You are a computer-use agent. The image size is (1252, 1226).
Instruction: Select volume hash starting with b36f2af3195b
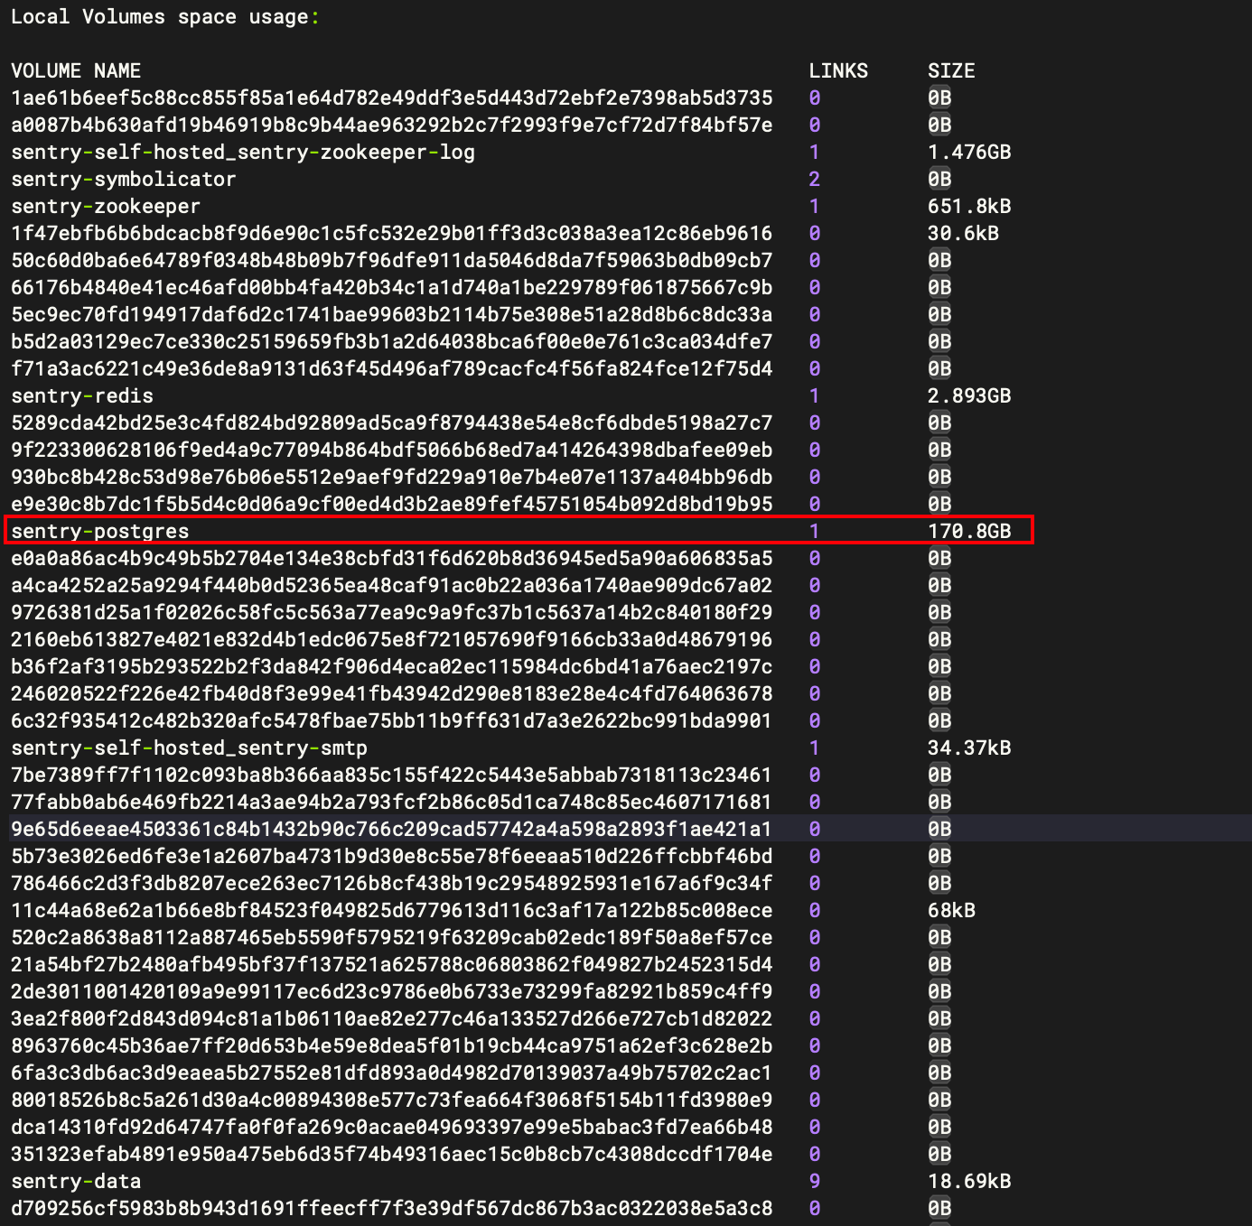(x=392, y=666)
